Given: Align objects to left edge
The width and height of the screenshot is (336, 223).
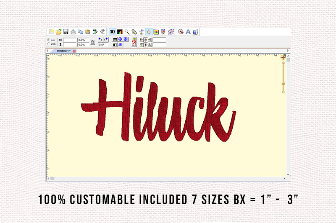Looking at the screenshot, I should coord(142,40).
